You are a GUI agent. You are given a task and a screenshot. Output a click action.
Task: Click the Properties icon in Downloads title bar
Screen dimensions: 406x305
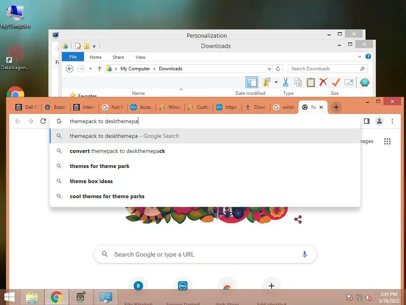(78, 46)
